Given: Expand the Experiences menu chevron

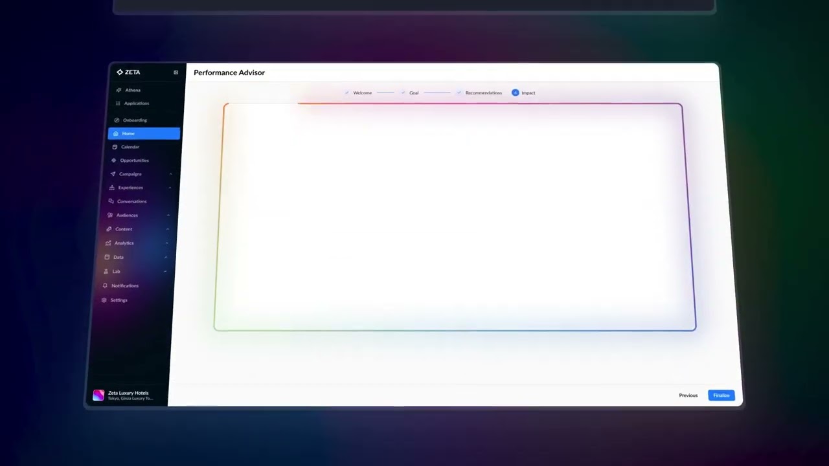Looking at the screenshot, I should pyautogui.click(x=170, y=188).
